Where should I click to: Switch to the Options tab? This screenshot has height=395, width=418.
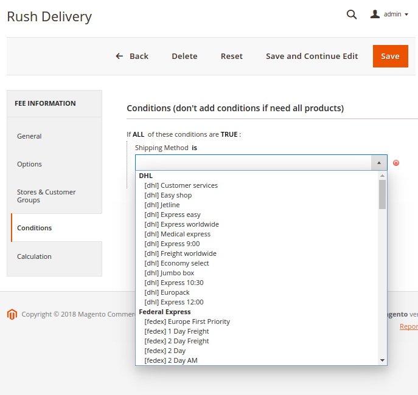[x=29, y=164]
